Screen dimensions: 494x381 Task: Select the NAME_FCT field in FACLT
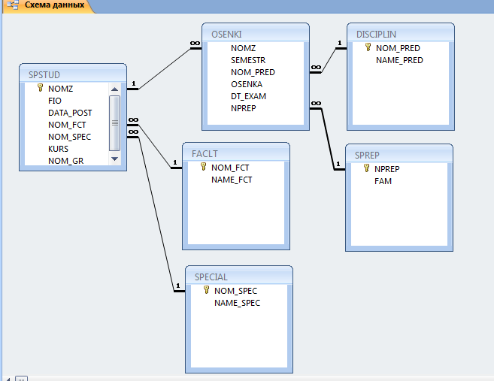(x=232, y=180)
